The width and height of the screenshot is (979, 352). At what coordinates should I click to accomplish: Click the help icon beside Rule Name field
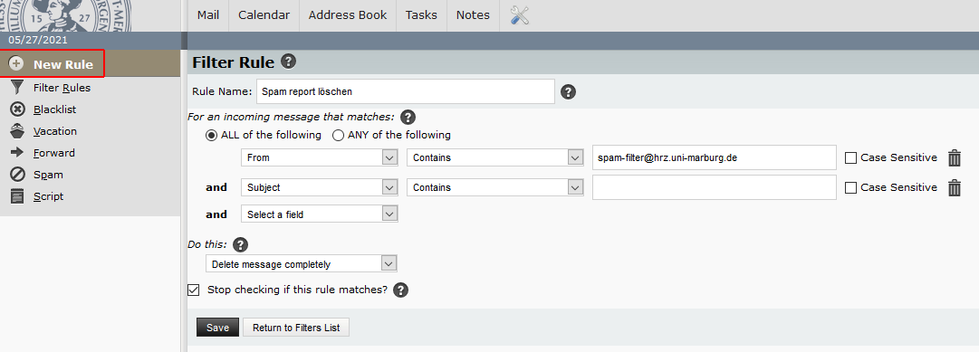pos(568,91)
